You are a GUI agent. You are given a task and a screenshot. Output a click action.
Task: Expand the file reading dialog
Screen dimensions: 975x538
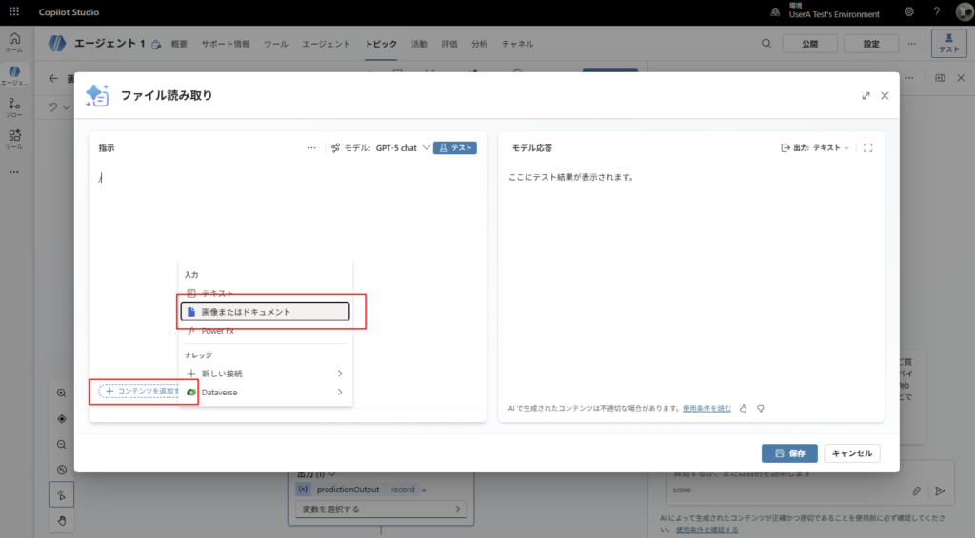click(x=866, y=96)
